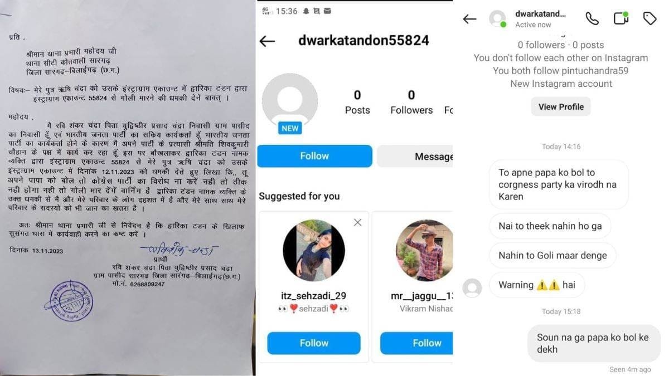Open default avatar on profile page
The width and height of the screenshot is (669, 376).
tap(290, 101)
